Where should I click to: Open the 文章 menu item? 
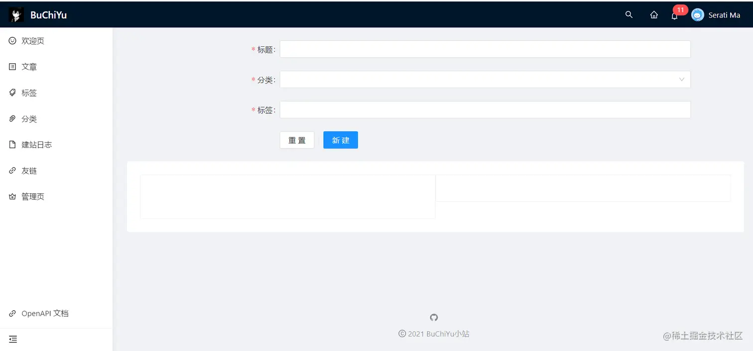click(56, 67)
